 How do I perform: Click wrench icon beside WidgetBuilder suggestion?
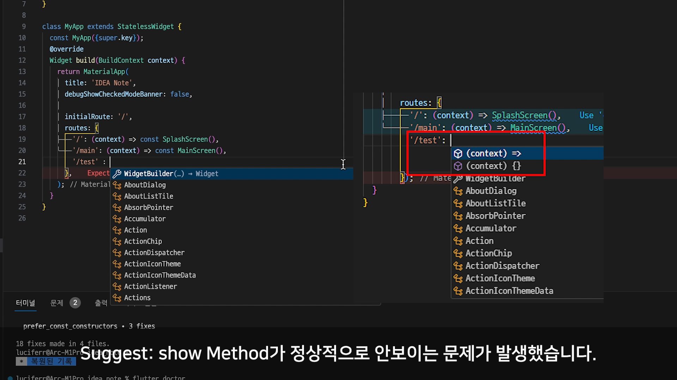point(117,174)
